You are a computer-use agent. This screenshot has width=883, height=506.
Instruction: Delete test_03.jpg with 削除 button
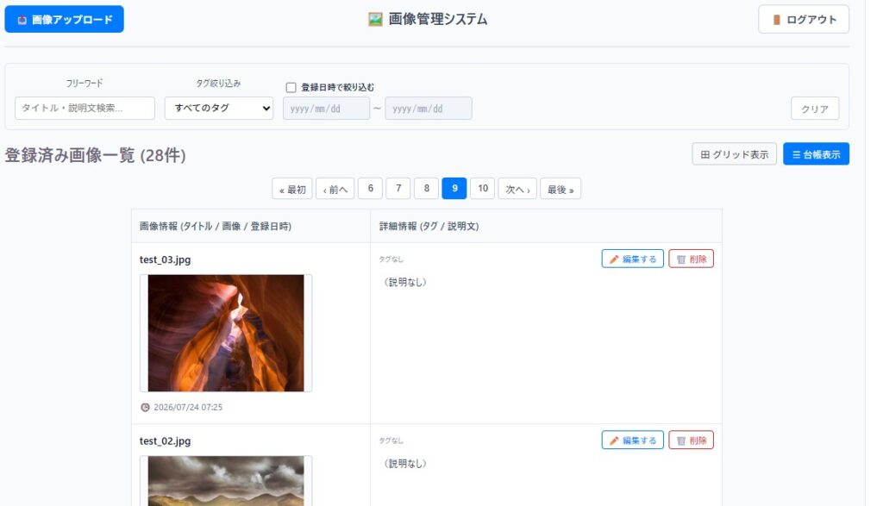[691, 259]
